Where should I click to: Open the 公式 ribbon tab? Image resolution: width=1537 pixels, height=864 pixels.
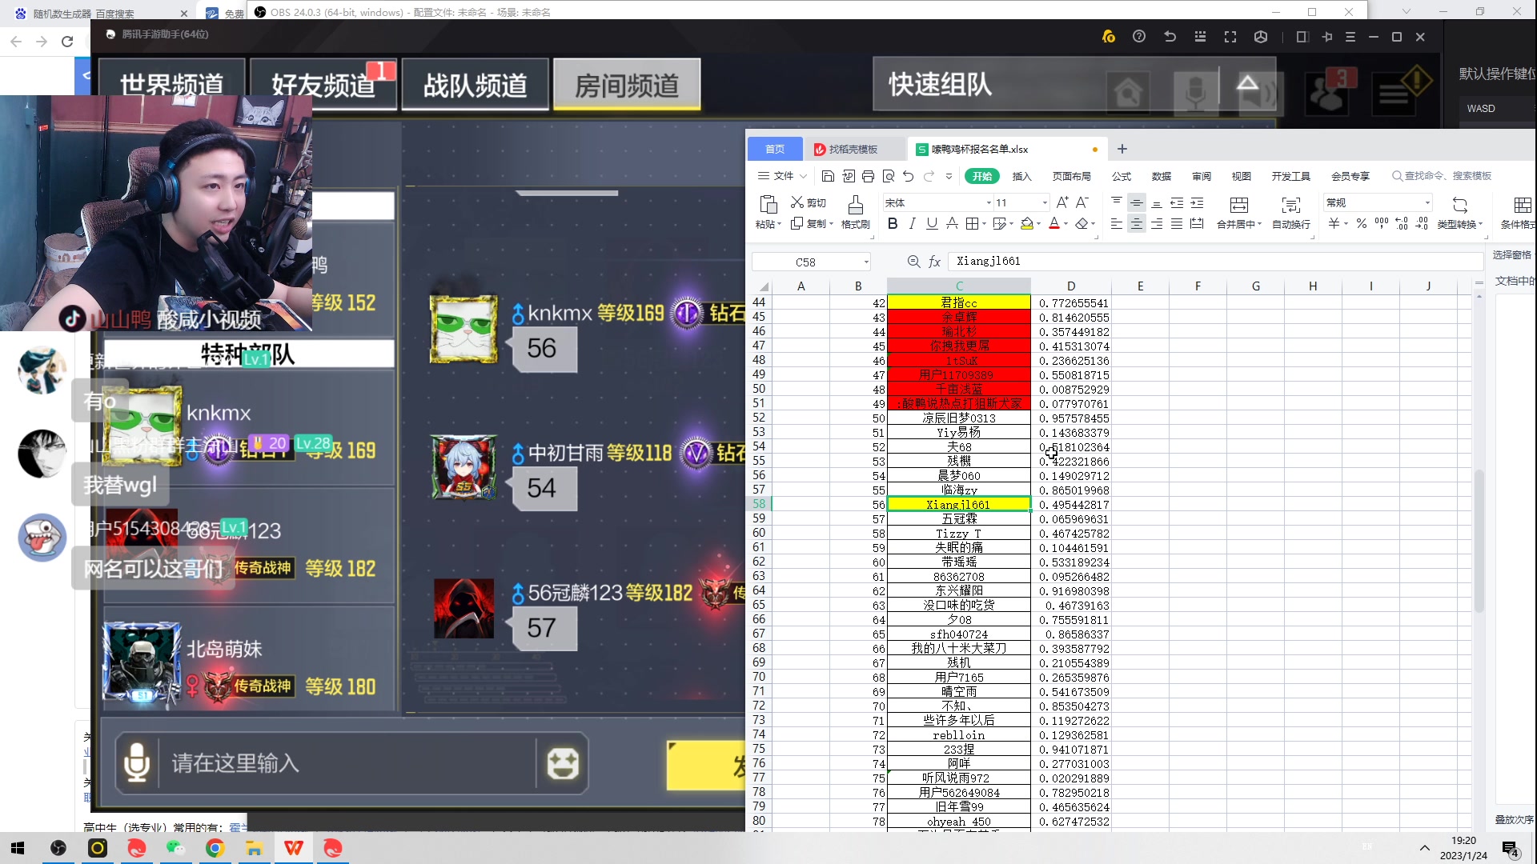point(1121,176)
